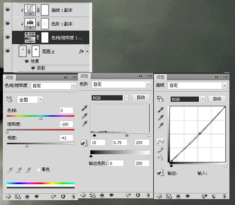Enable the 着色 colorize checkbox

pyautogui.click(x=39, y=170)
